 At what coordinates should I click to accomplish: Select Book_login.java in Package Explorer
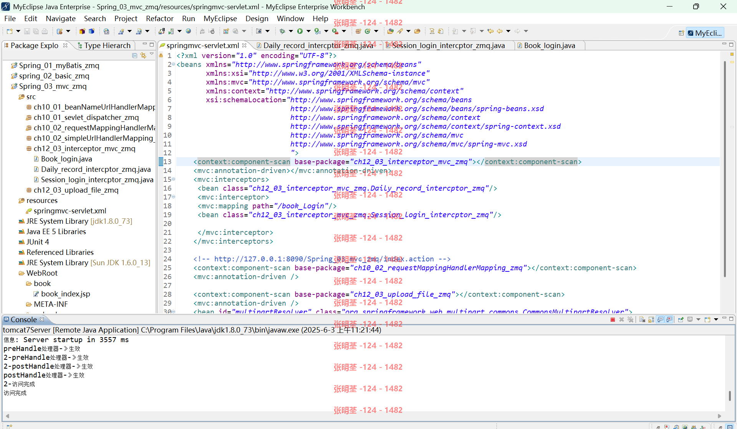click(x=66, y=159)
